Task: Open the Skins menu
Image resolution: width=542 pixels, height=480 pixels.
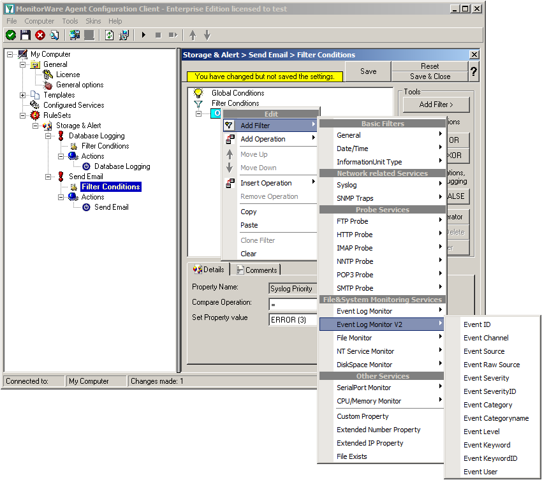Action: tap(93, 21)
